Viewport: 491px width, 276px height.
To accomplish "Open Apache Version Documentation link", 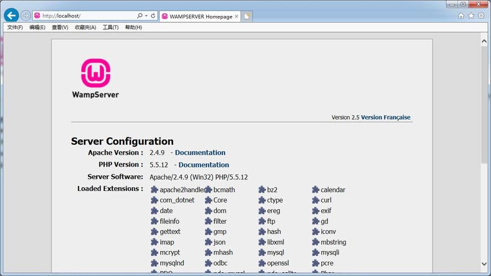I will pos(200,153).
